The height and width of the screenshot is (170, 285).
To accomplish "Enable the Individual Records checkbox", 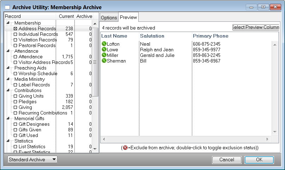I will click(x=15, y=34).
